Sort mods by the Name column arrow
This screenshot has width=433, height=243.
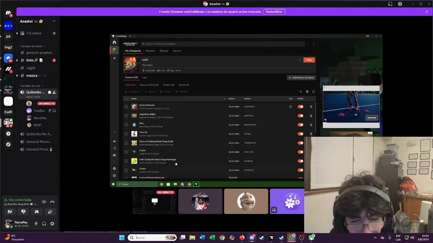[225, 99]
